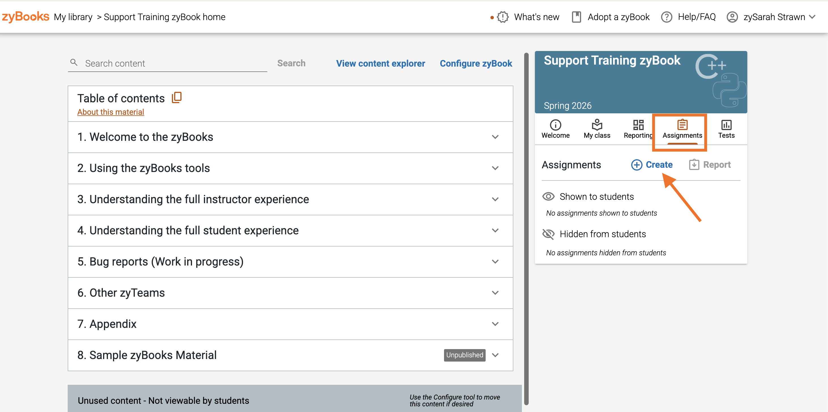Open the What's new notification icon
The width and height of the screenshot is (828, 412).
coord(503,17)
